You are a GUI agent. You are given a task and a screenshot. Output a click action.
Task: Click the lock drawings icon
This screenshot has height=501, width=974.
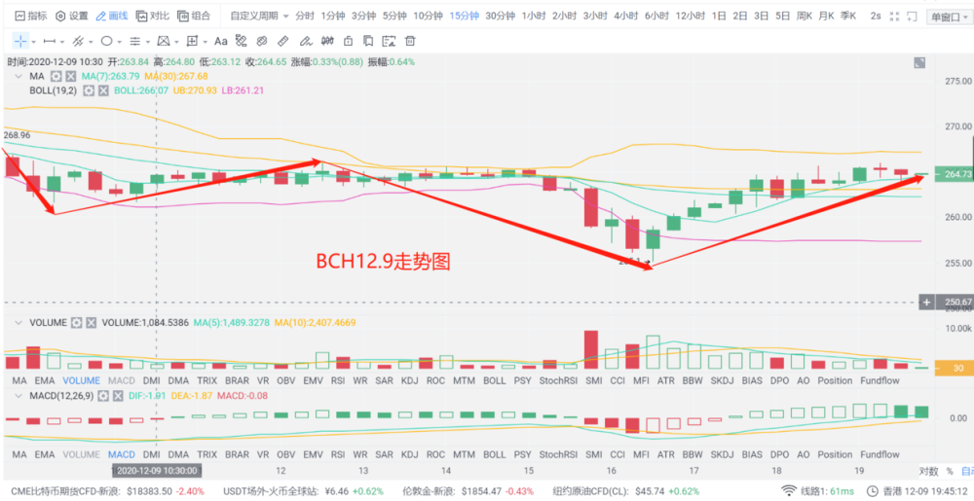[x=348, y=42]
